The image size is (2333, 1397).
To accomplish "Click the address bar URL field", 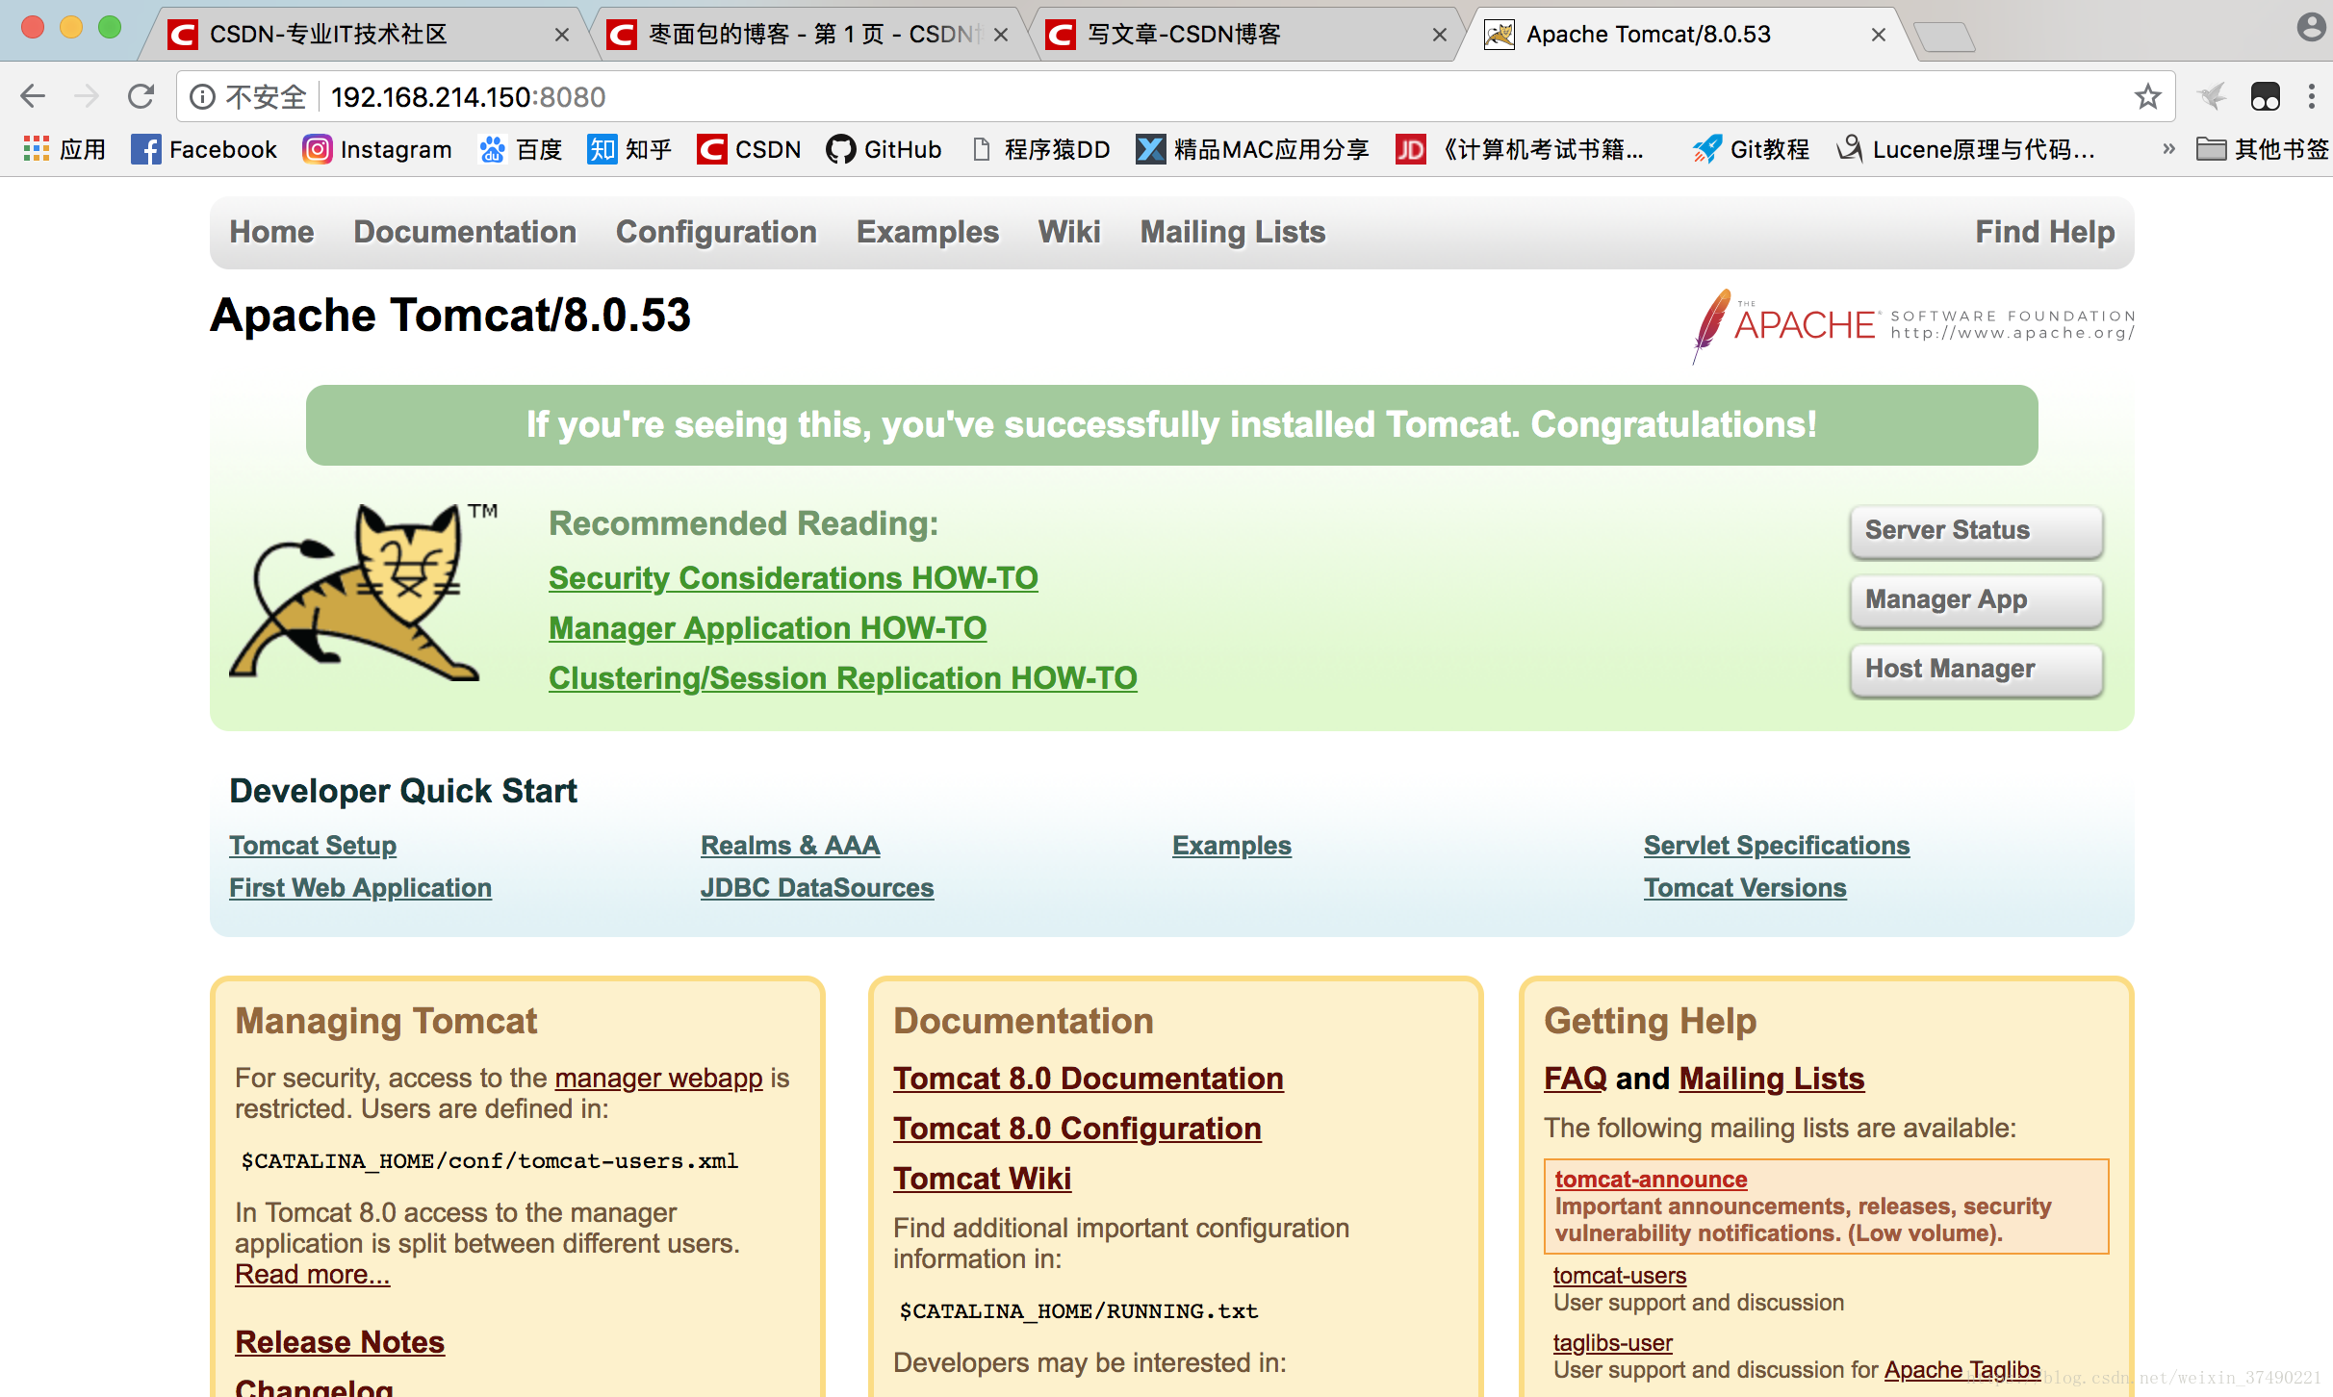I will (1174, 97).
